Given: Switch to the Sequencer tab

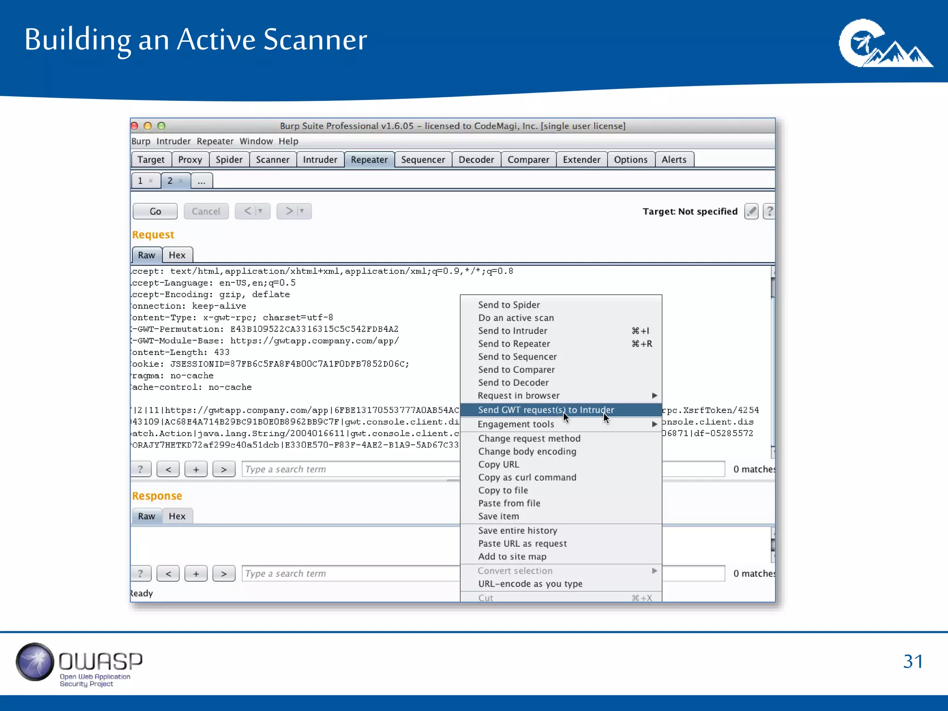Looking at the screenshot, I should pos(423,160).
